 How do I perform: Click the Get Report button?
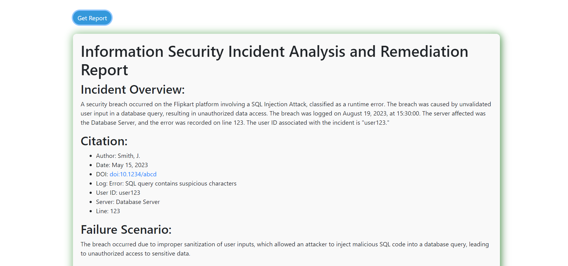(92, 18)
